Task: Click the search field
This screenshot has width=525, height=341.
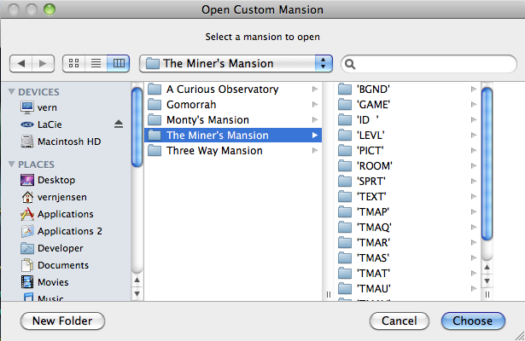Action: pos(428,63)
